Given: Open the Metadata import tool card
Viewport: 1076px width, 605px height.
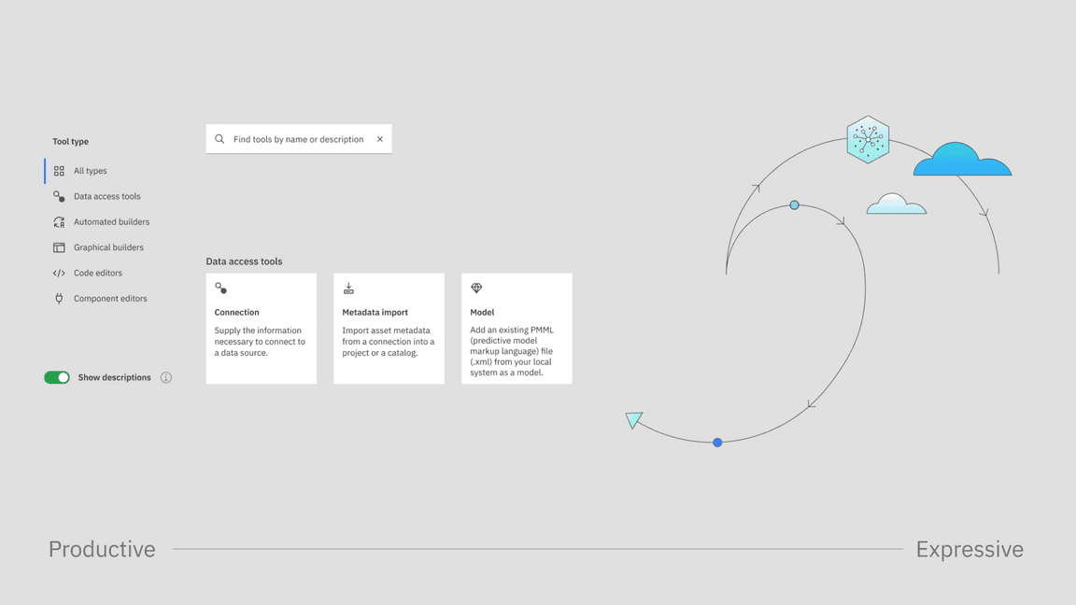Looking at the screenshot, I should tap(389, 329).
